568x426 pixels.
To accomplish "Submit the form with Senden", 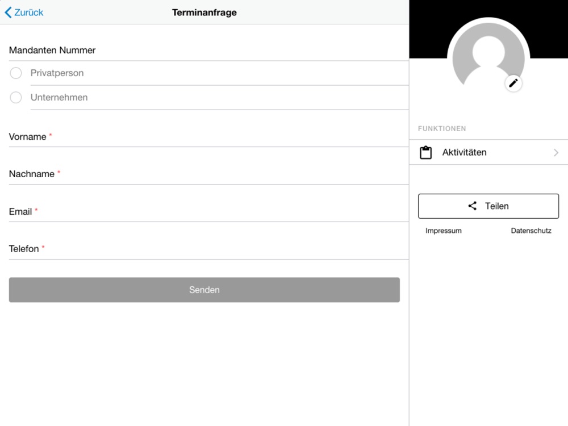I will [x=204, y=290].
